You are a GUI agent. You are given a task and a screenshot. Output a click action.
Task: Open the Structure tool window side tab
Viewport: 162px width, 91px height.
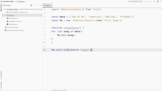(1, 75)
